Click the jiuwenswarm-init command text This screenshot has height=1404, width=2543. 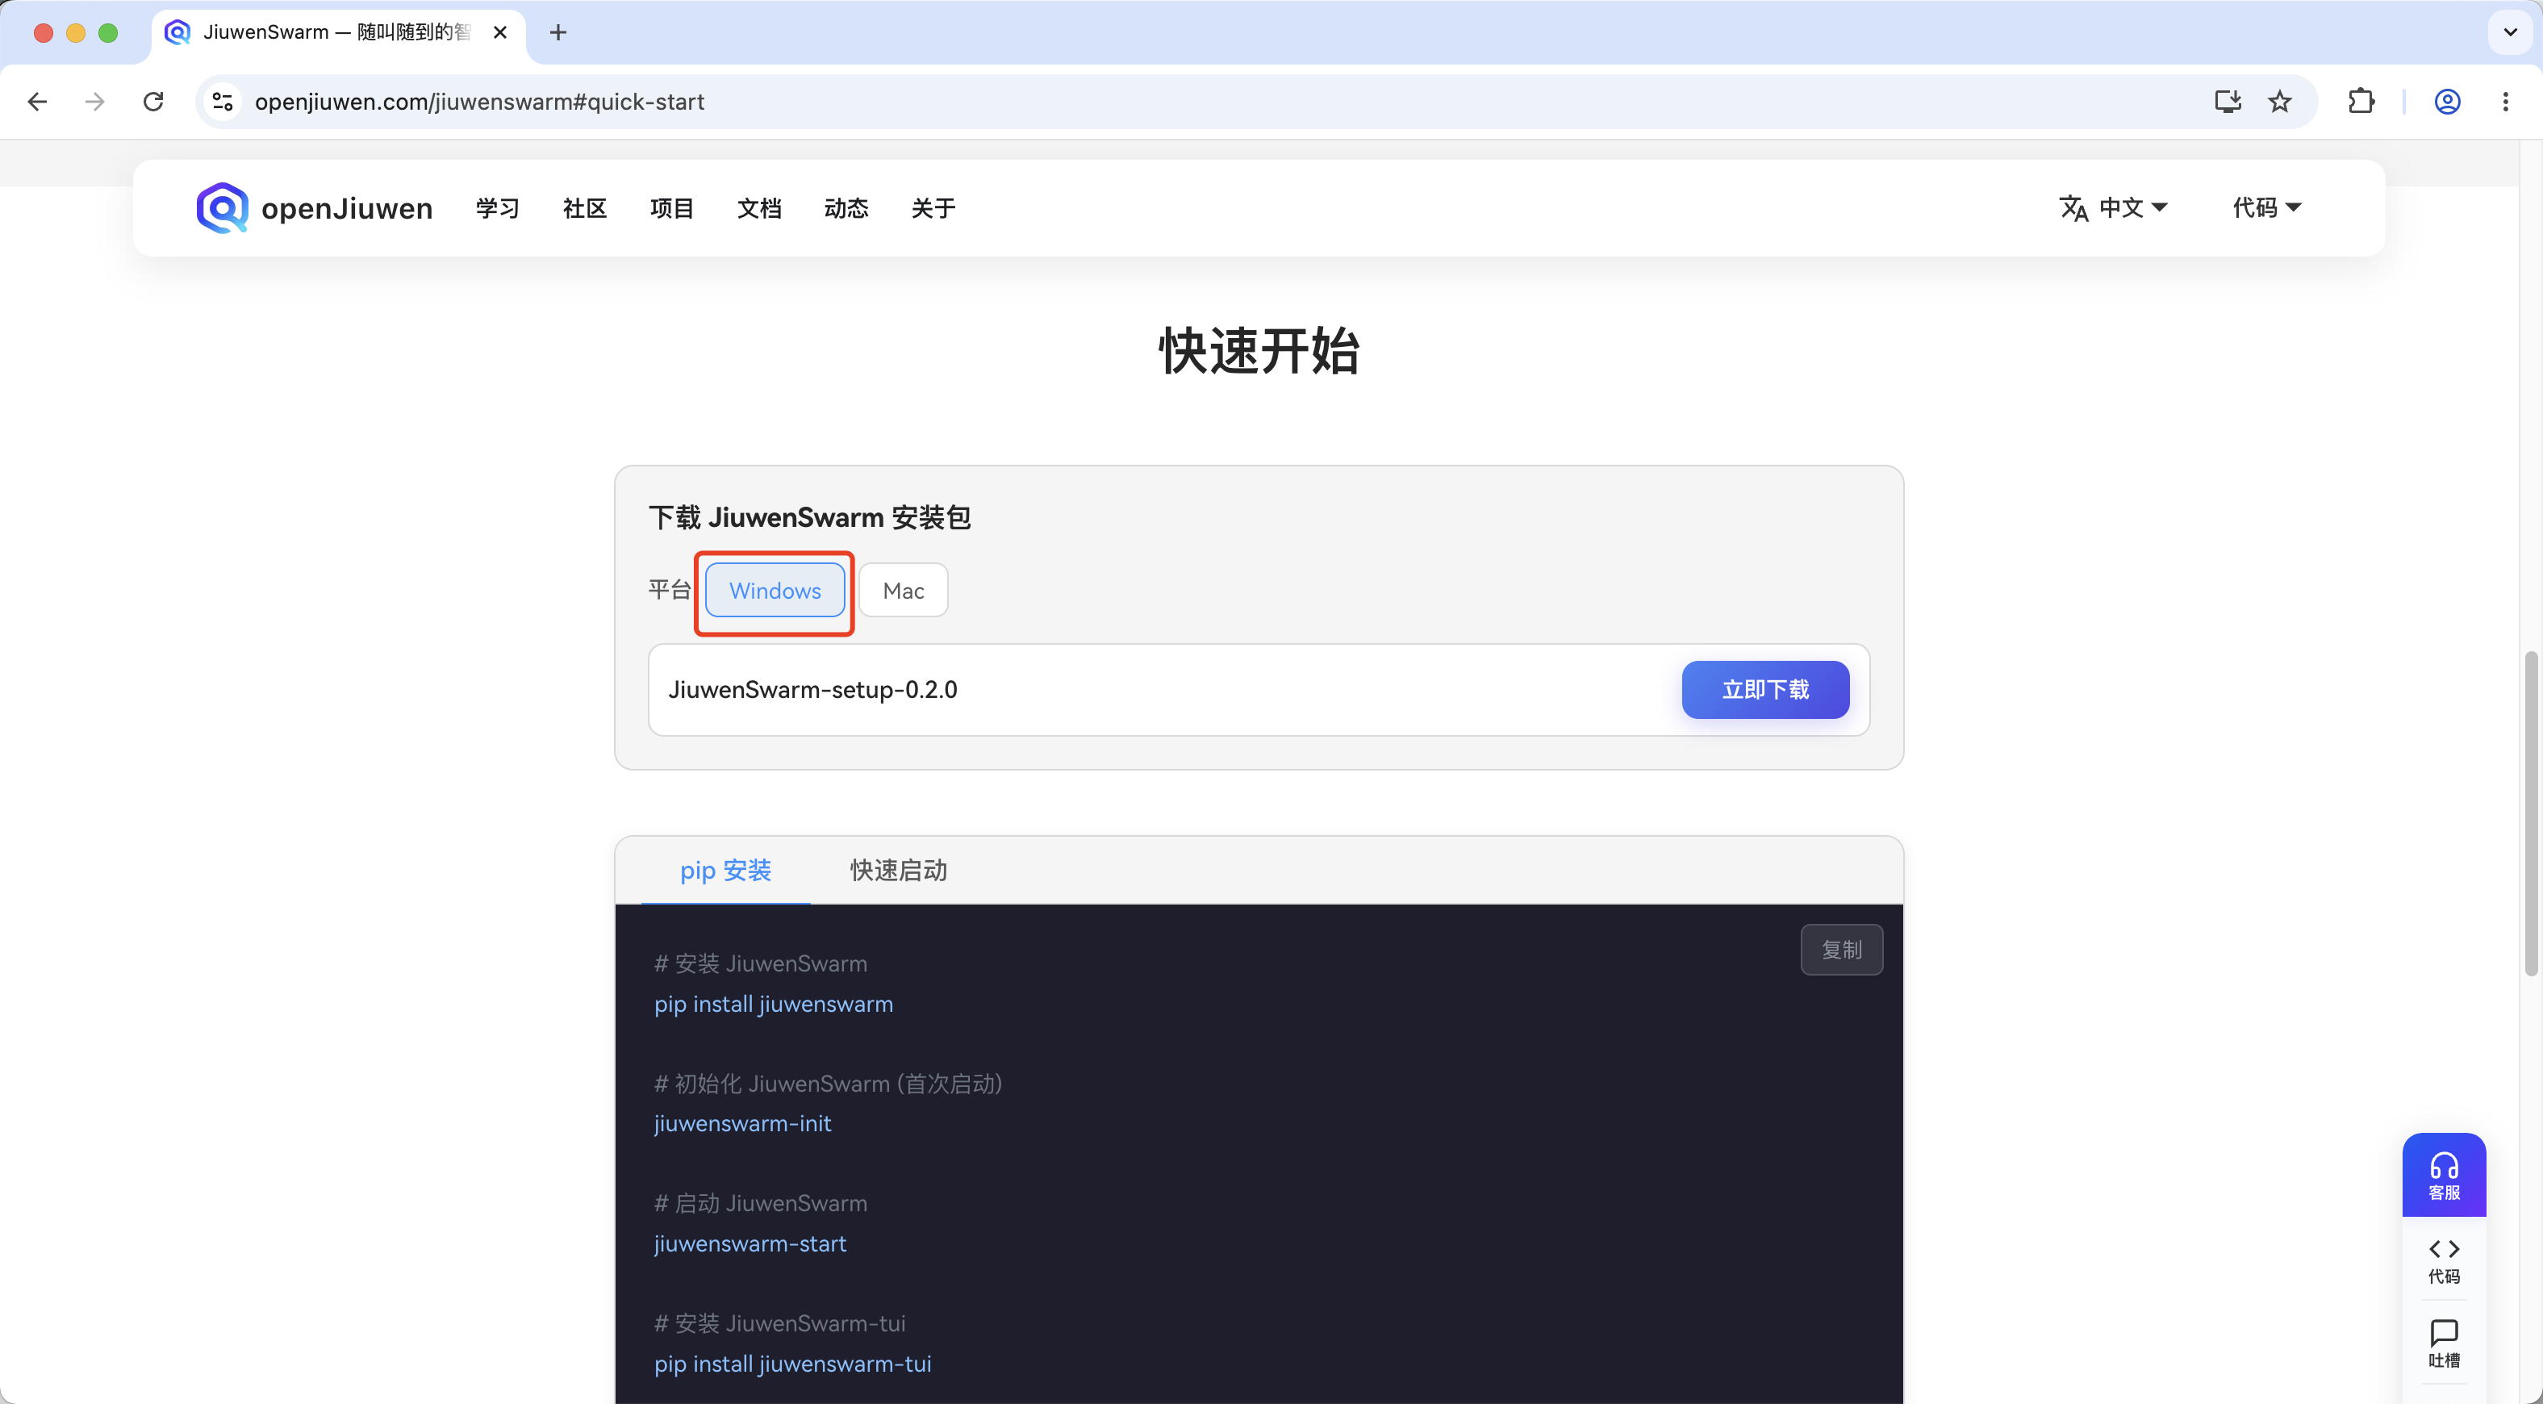[742, 1123]
